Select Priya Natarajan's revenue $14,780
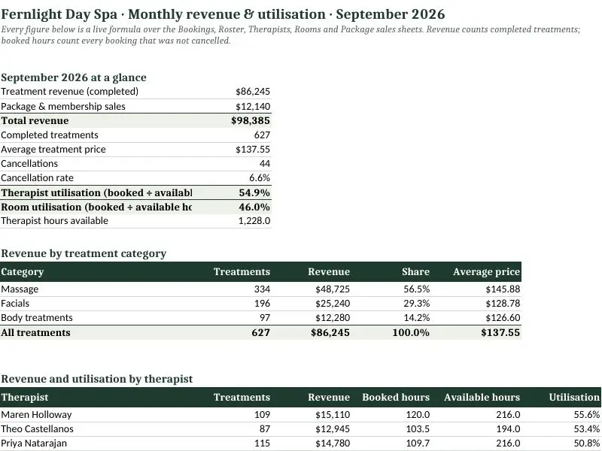Image resolution: width=602 pixels, height=451 pixels. (333, 443)
